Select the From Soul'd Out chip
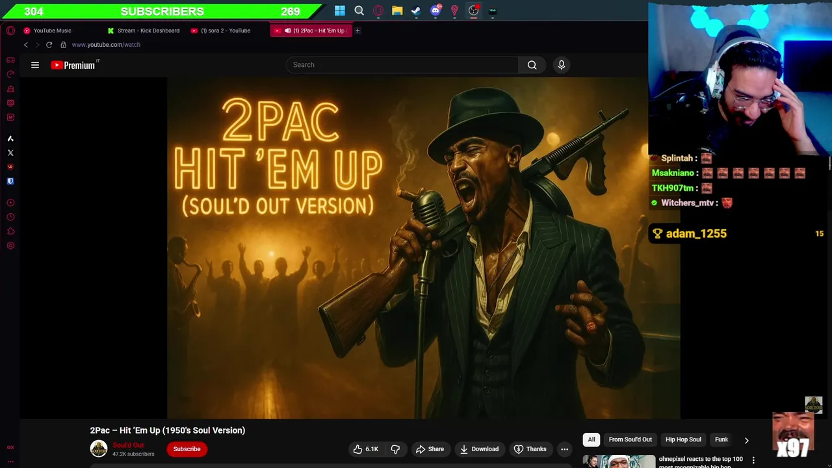 tap(630, 439)
